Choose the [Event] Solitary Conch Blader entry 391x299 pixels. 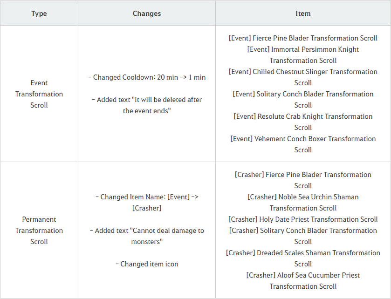pyautogui.click(x=303, y=100)
